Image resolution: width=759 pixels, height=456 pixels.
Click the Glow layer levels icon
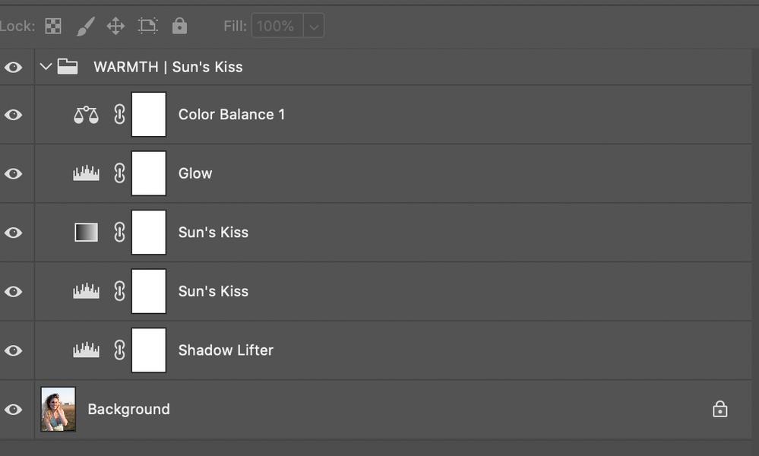(86, 174)
